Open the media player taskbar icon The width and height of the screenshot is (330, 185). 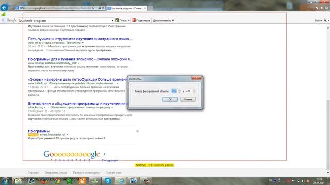(x=133, y=181)
